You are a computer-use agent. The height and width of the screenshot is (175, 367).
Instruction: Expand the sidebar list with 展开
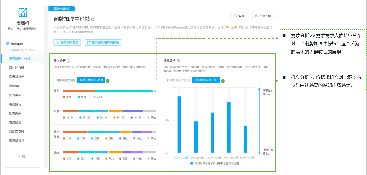coord(23,156)
